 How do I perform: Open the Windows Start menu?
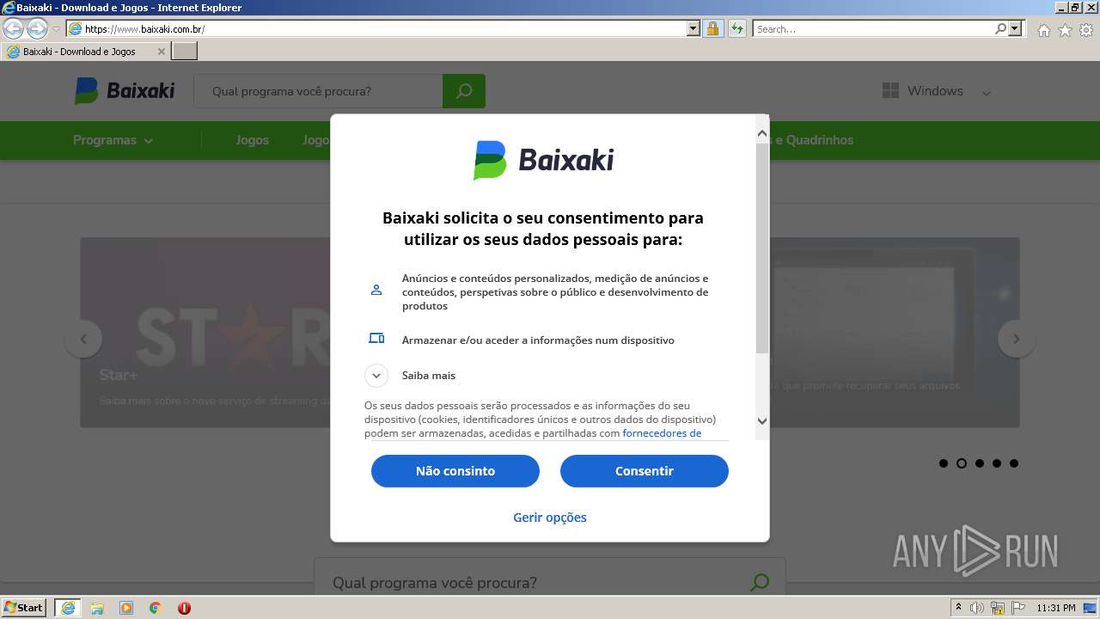pos(24,608)
